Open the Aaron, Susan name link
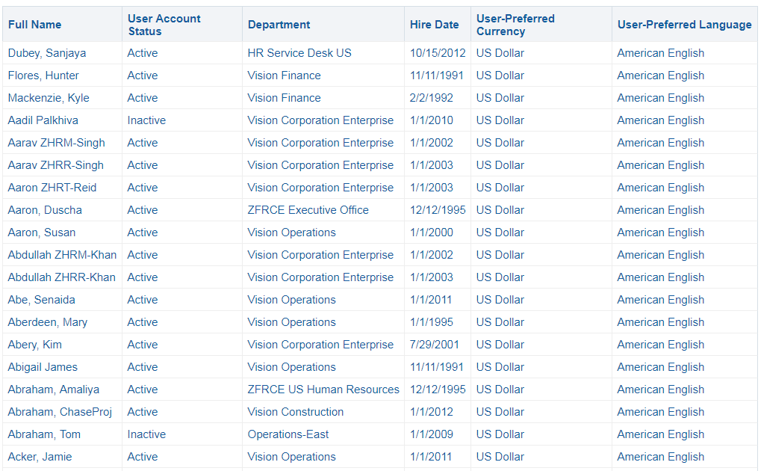The height and width of the screenshot is (471, 761). 42,233
